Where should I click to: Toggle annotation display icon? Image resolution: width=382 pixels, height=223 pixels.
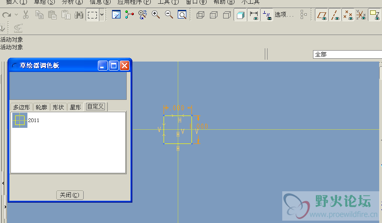coord(374,15)
